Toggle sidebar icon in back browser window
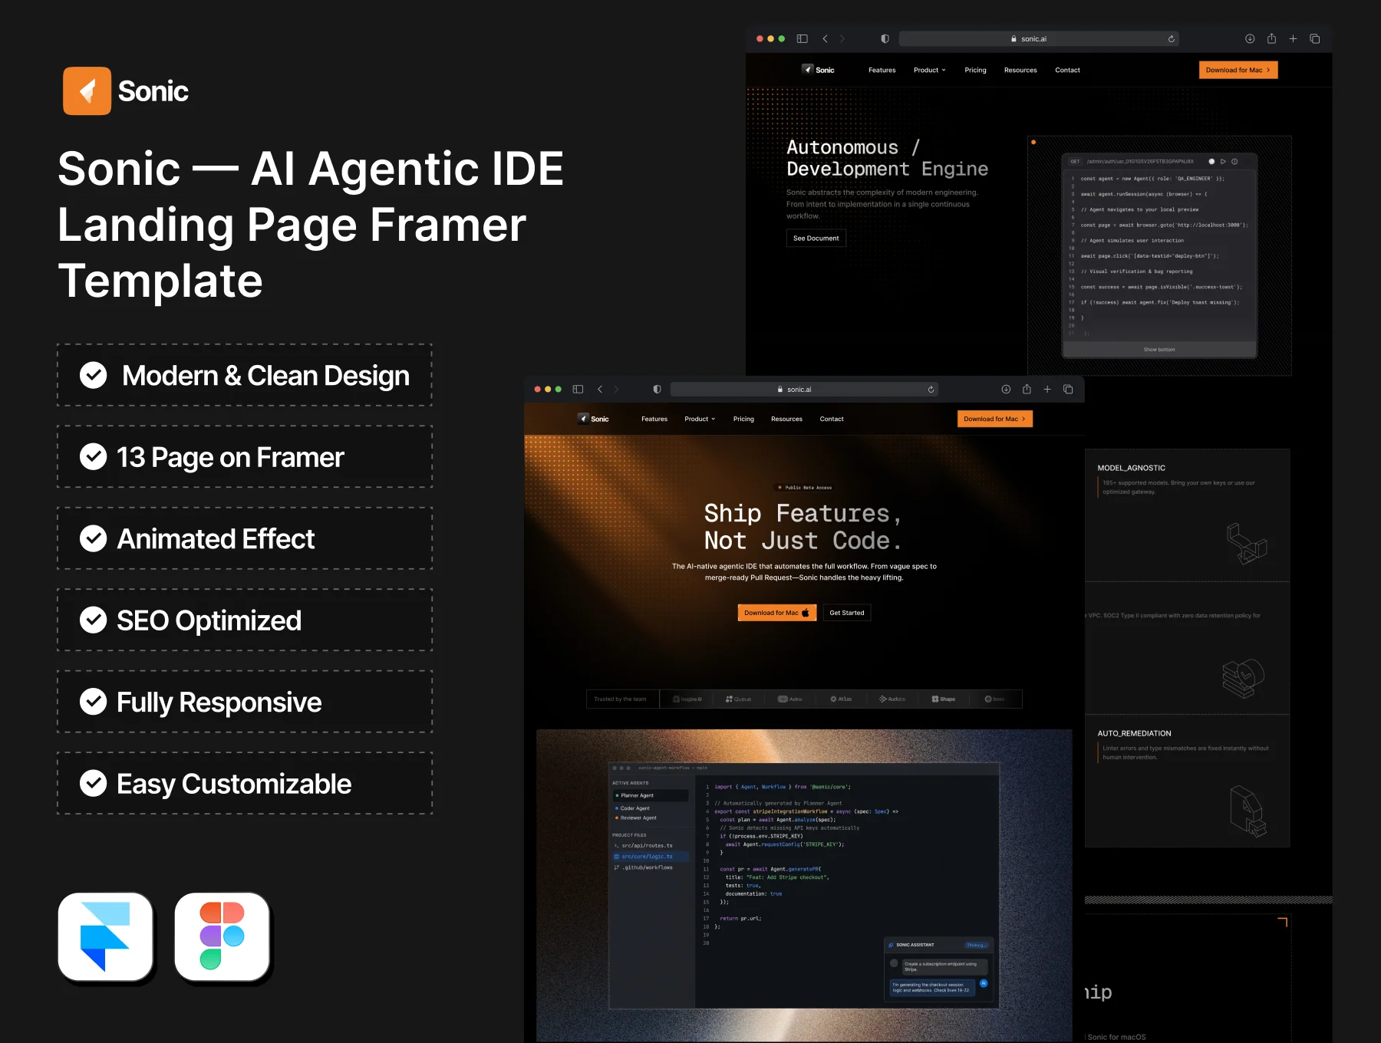1381x1043 pixels. point(803,38)
